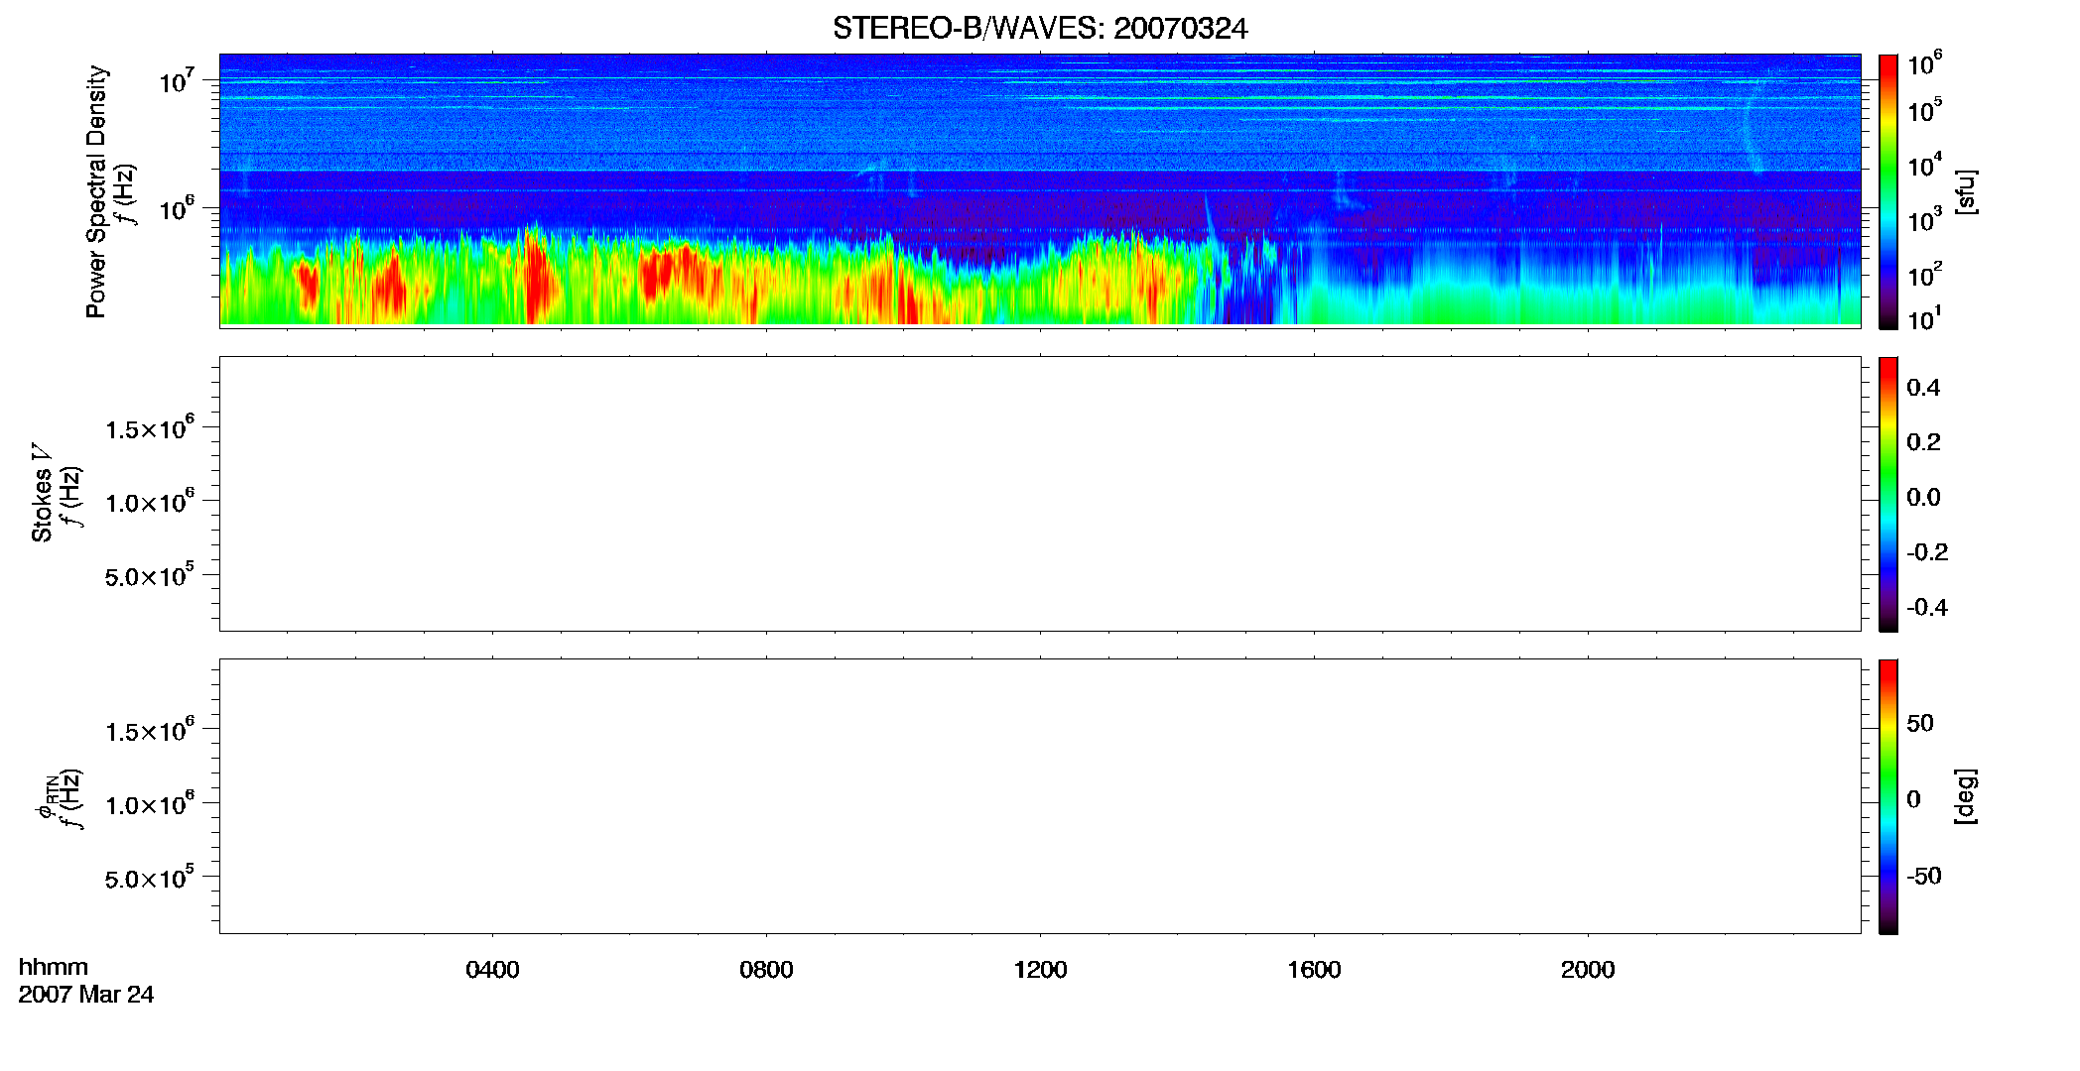Select the 1200 time tick label

tap(1040, 970)
